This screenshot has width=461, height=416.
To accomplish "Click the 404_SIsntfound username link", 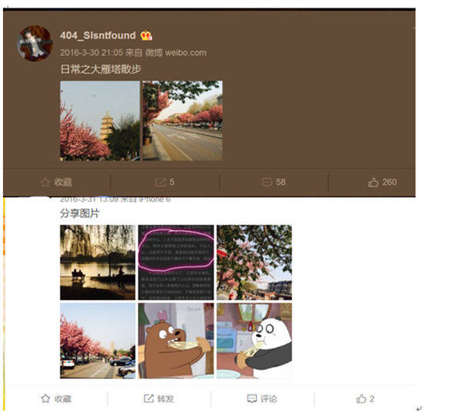I will (98, 35).
